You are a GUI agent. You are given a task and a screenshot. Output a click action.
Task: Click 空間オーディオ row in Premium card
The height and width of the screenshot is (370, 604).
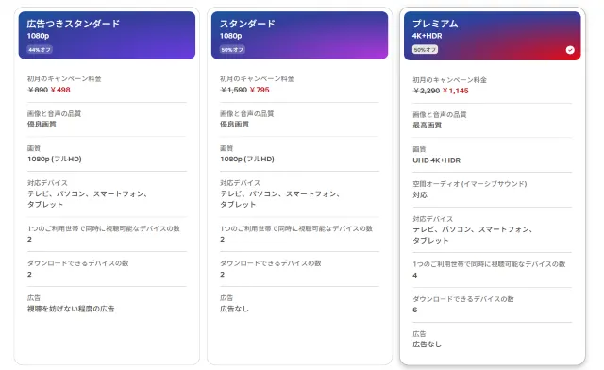[492, 189]
